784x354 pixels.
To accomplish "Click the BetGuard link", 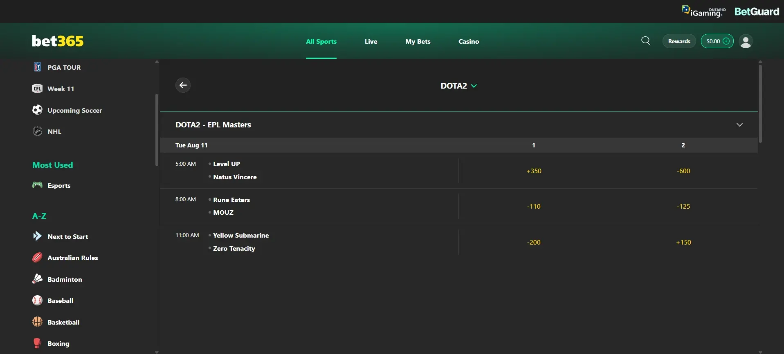I will tap(757, 11).
